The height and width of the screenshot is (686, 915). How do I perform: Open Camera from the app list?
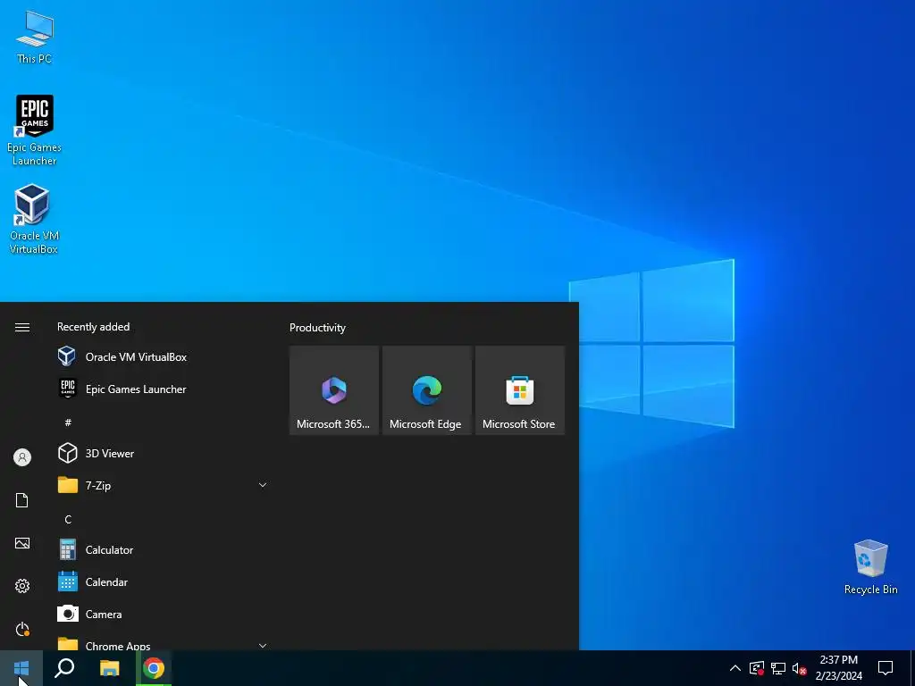click(164, 614)
